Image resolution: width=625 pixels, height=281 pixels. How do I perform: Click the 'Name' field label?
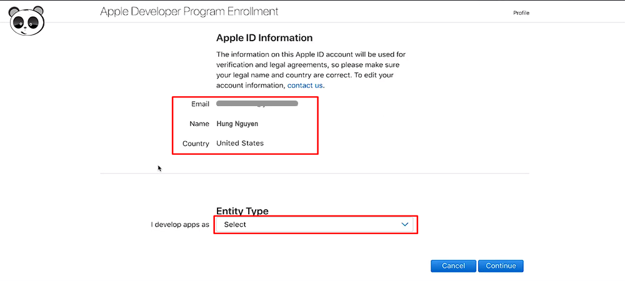pyautogui.click(x=199, y=124)
